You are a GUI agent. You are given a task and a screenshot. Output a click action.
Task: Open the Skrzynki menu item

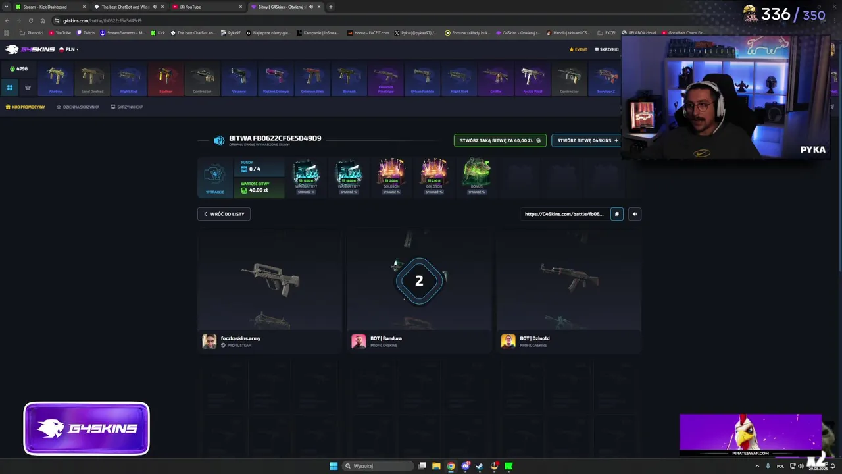[607, 49]
